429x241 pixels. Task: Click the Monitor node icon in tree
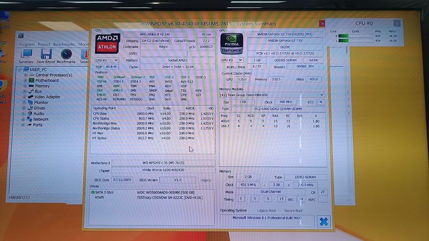coord(30,102)
